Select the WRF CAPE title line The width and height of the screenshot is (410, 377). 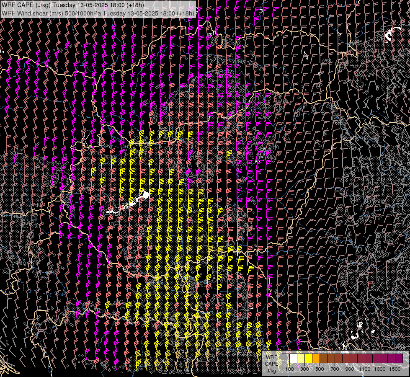point(73,5)
